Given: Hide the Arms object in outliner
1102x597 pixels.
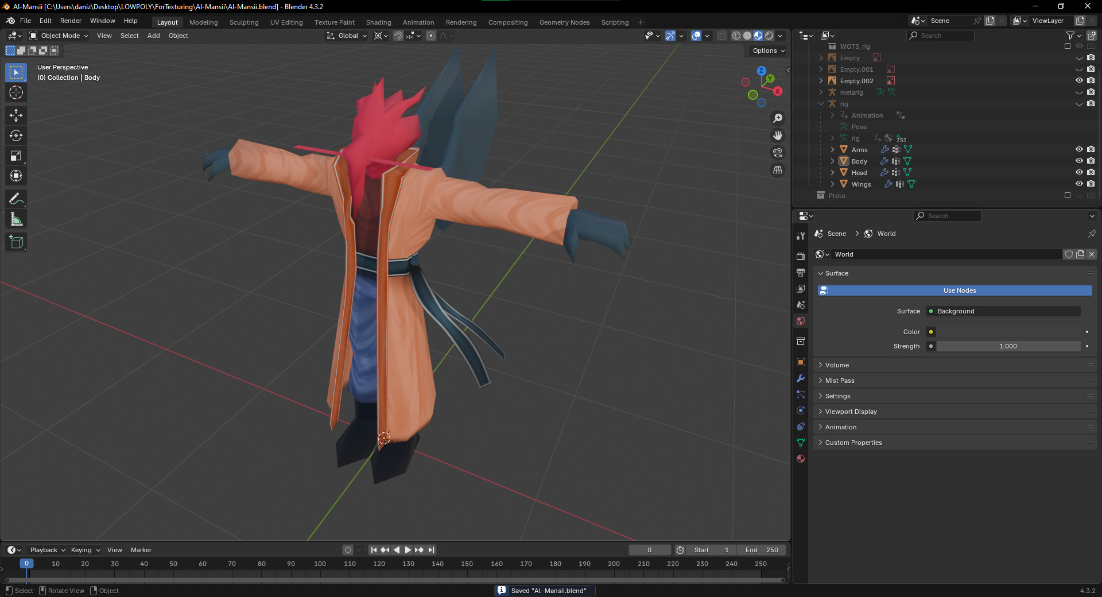Looking at the screenshot, I should (1079, 149).
